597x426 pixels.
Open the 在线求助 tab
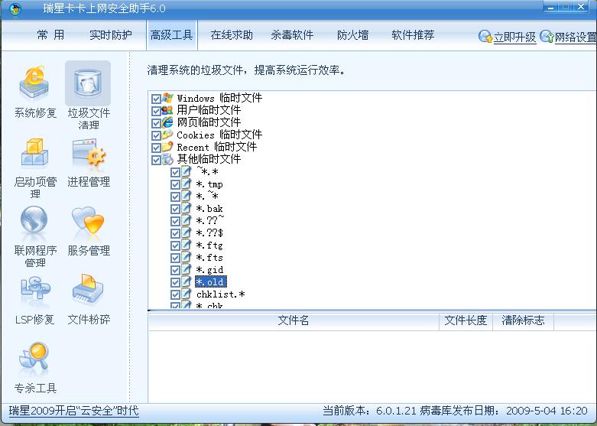[232, 35]
